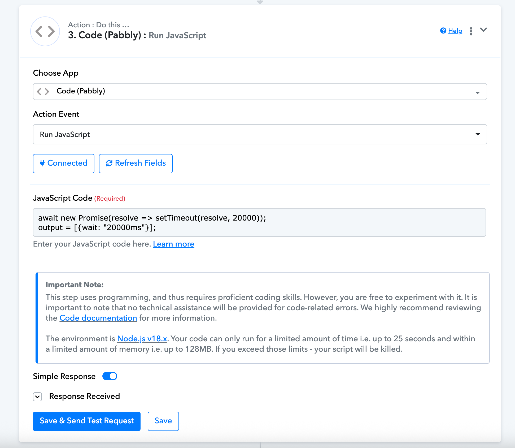This screenshot has width=515, height=448.
Task: Open the Action Event Run JavaScript dropdown
Action: point(260,134)
